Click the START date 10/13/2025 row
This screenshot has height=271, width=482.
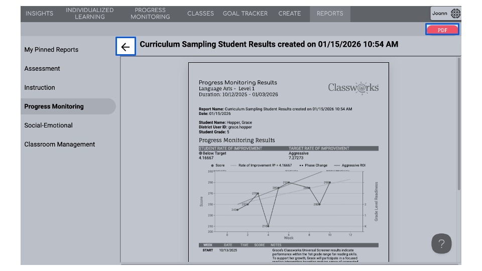[228, 250]
